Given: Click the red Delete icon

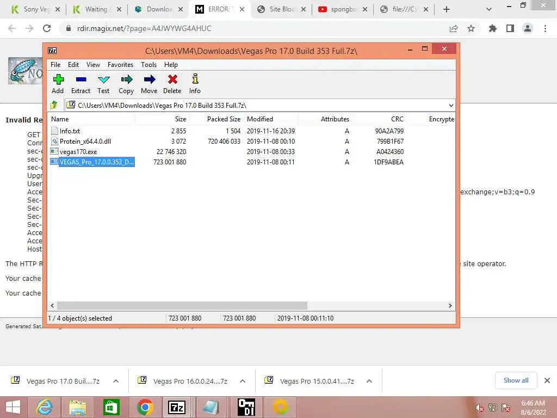Looking at the screenshot, I should (x=172, y=84).
